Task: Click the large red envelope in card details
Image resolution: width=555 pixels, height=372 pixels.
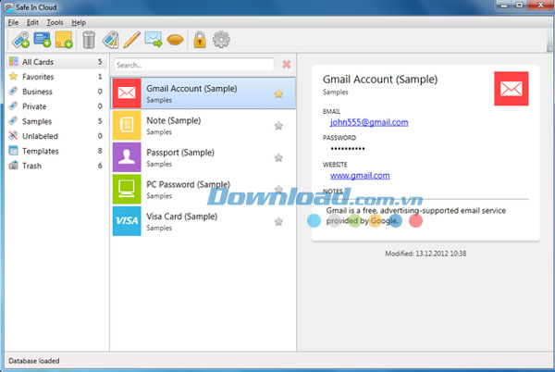Action: pos(512,89)
